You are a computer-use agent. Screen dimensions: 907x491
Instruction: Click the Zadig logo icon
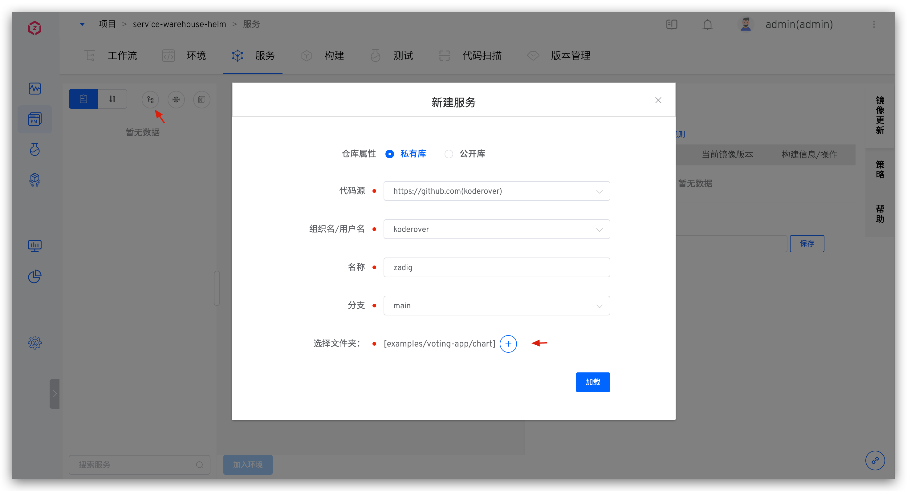click(35, 28)
